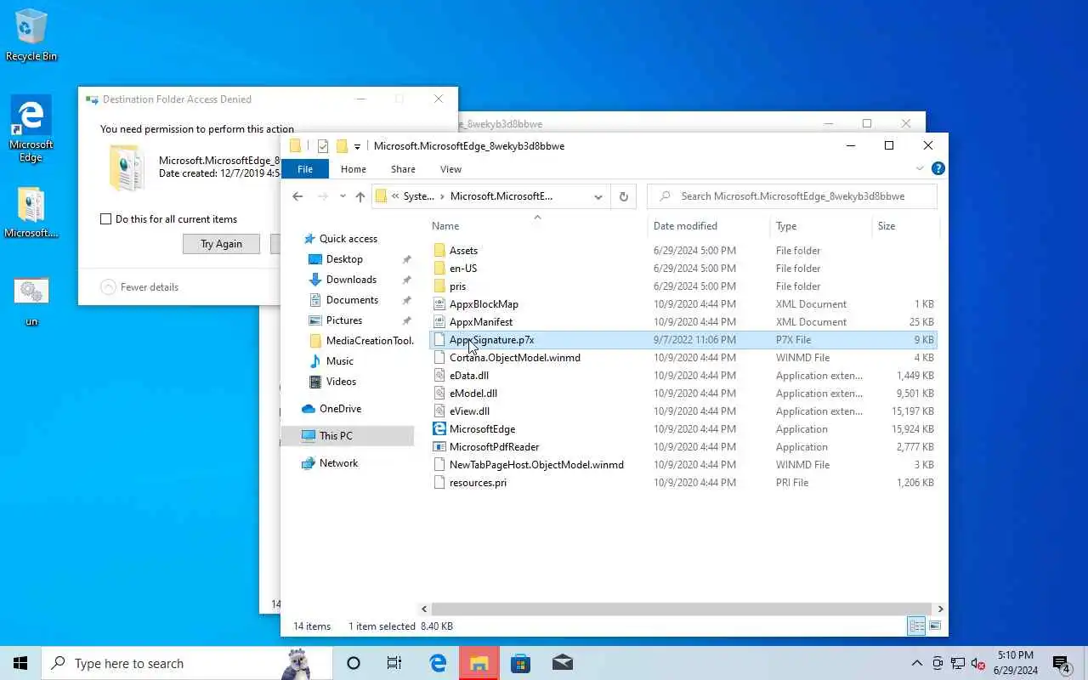This screenshot has height=680, width=1088.
Task: Select the 'un' desktop file icon
Action: [31, 302]
